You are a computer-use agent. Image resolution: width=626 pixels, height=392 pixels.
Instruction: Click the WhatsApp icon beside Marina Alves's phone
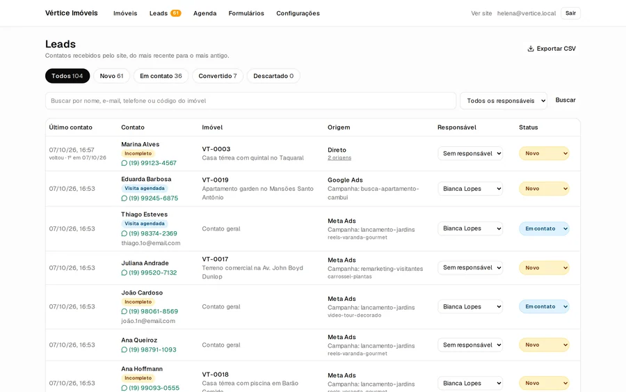click(125, 163)
